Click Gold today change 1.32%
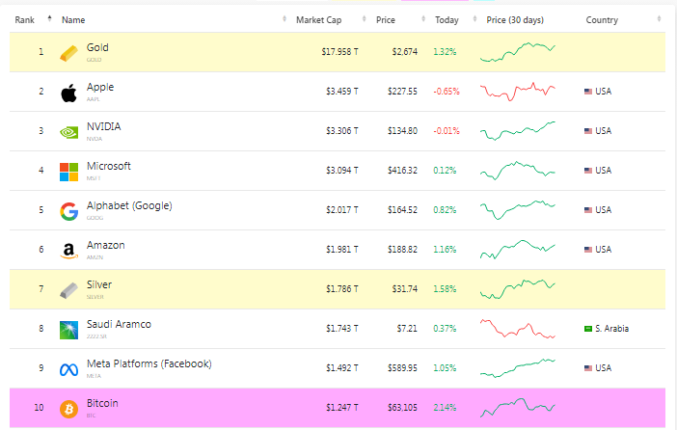Screen dimensions: 677x430 [x=445, y=52]
